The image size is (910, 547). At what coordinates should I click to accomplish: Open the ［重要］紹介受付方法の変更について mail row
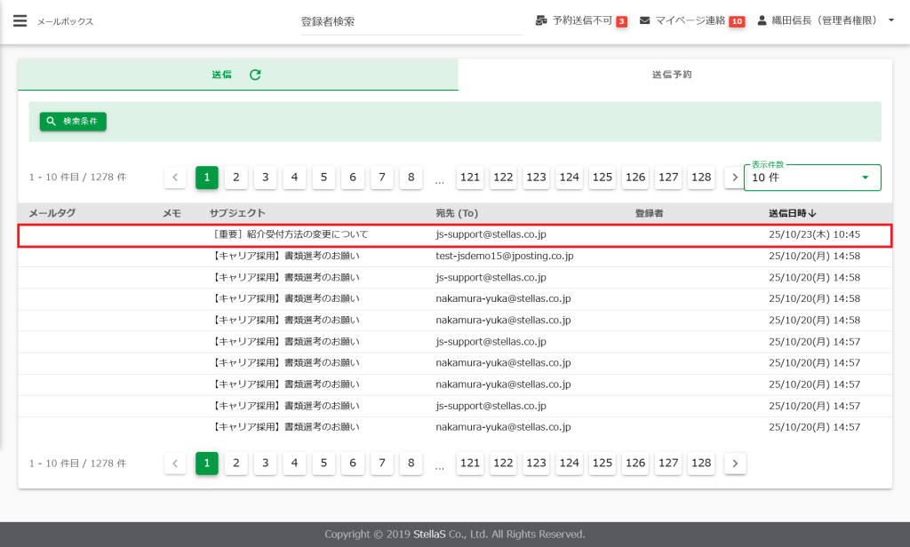[291, 234]
